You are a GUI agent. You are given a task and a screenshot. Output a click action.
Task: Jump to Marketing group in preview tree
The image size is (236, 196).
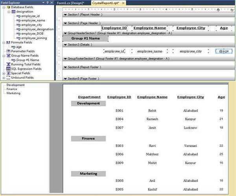click(13, 93)
